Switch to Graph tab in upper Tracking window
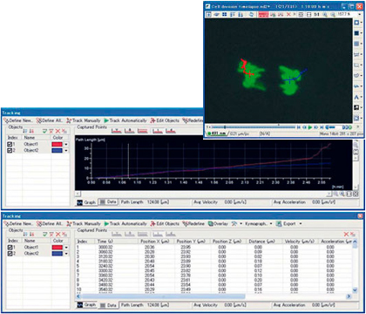 (x=86, y=202)
